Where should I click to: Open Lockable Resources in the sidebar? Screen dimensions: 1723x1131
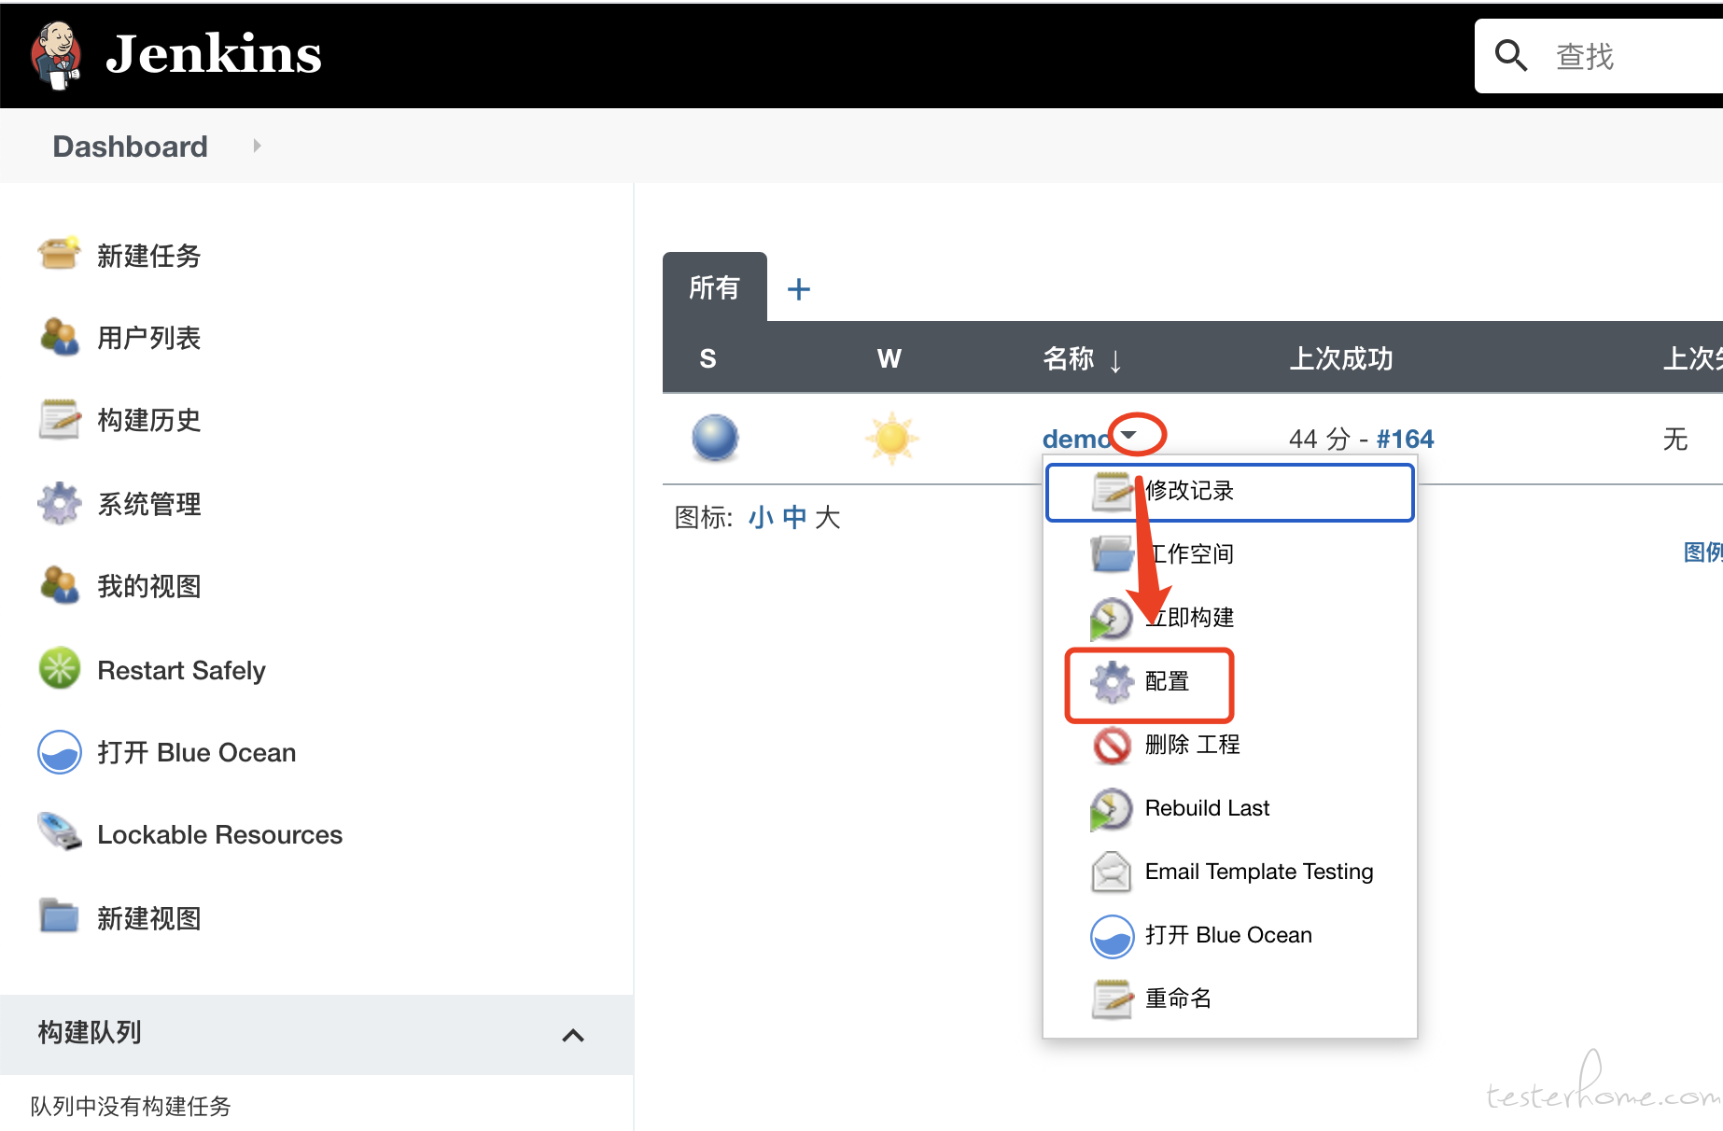point(219,834)
